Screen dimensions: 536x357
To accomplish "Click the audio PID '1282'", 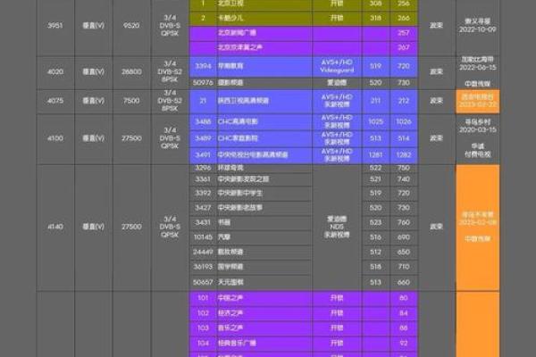I will (x=404, y=154).
